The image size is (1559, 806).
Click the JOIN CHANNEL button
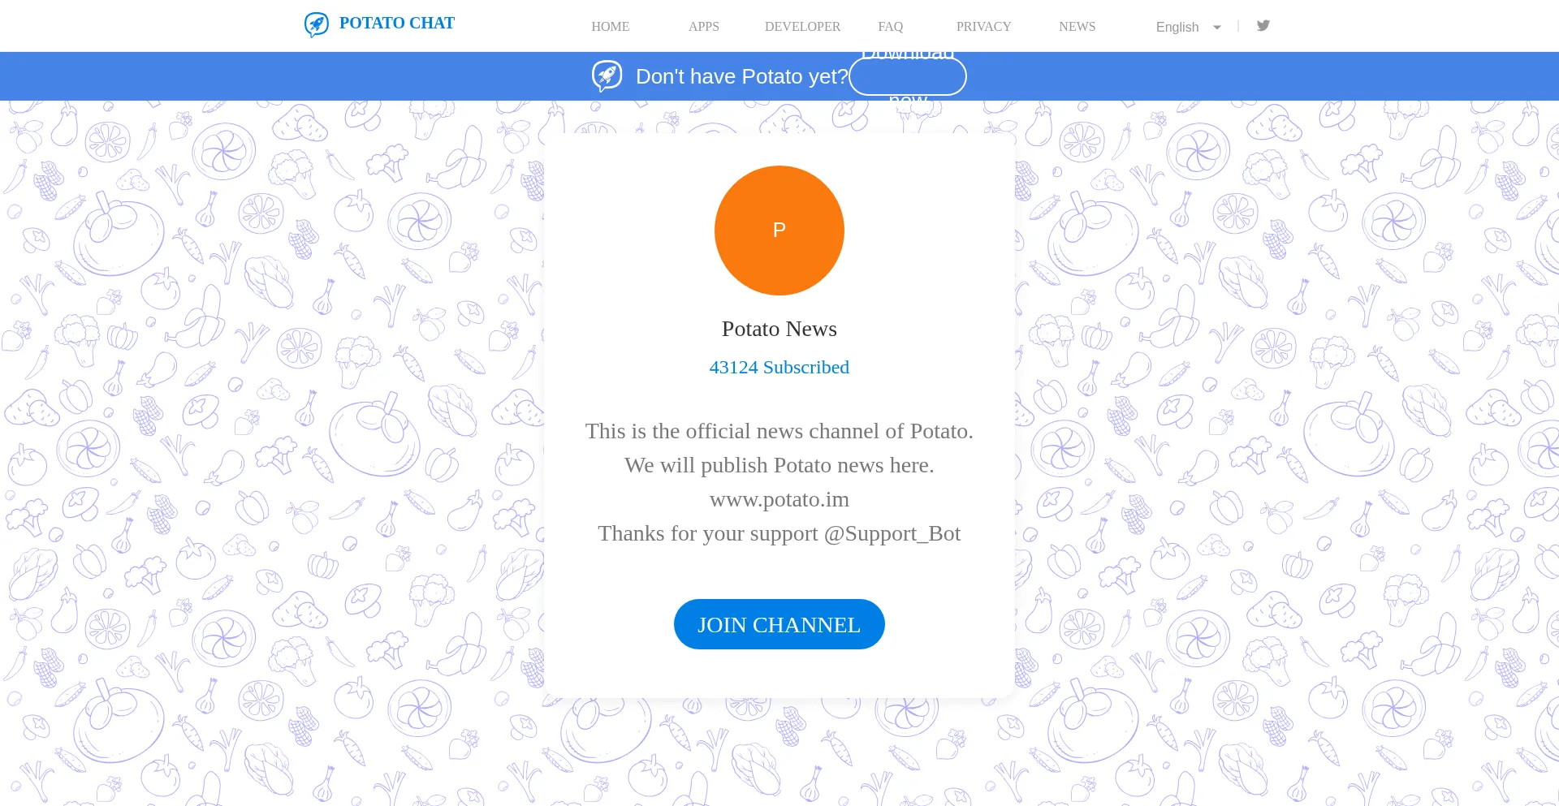click(x=779, y=624)
